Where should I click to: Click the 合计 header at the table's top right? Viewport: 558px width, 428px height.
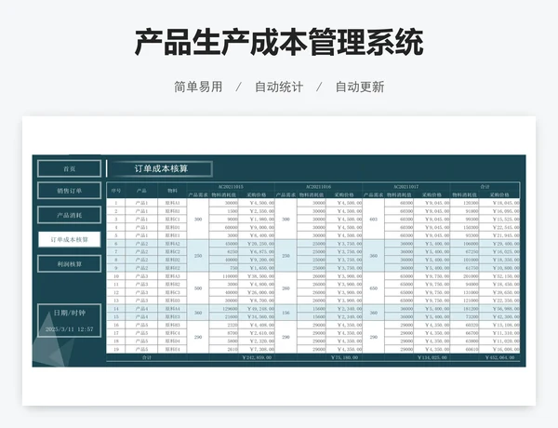click(x=485, y=187)
